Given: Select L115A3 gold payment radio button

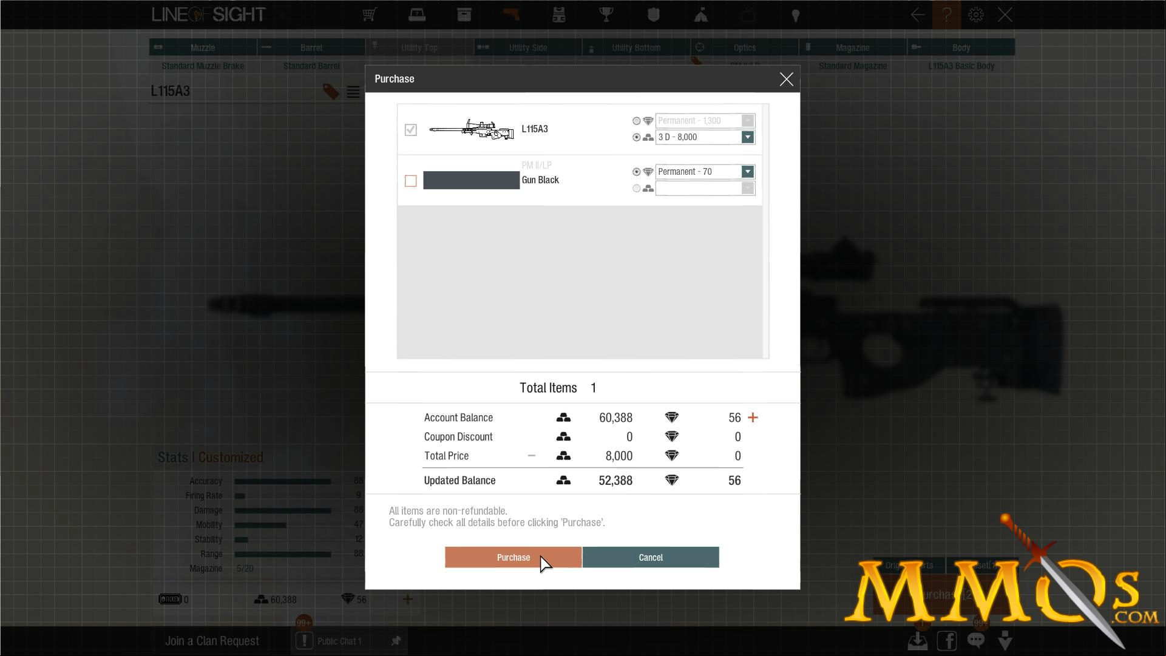Looking at the screenshot, I should [636, 137].
